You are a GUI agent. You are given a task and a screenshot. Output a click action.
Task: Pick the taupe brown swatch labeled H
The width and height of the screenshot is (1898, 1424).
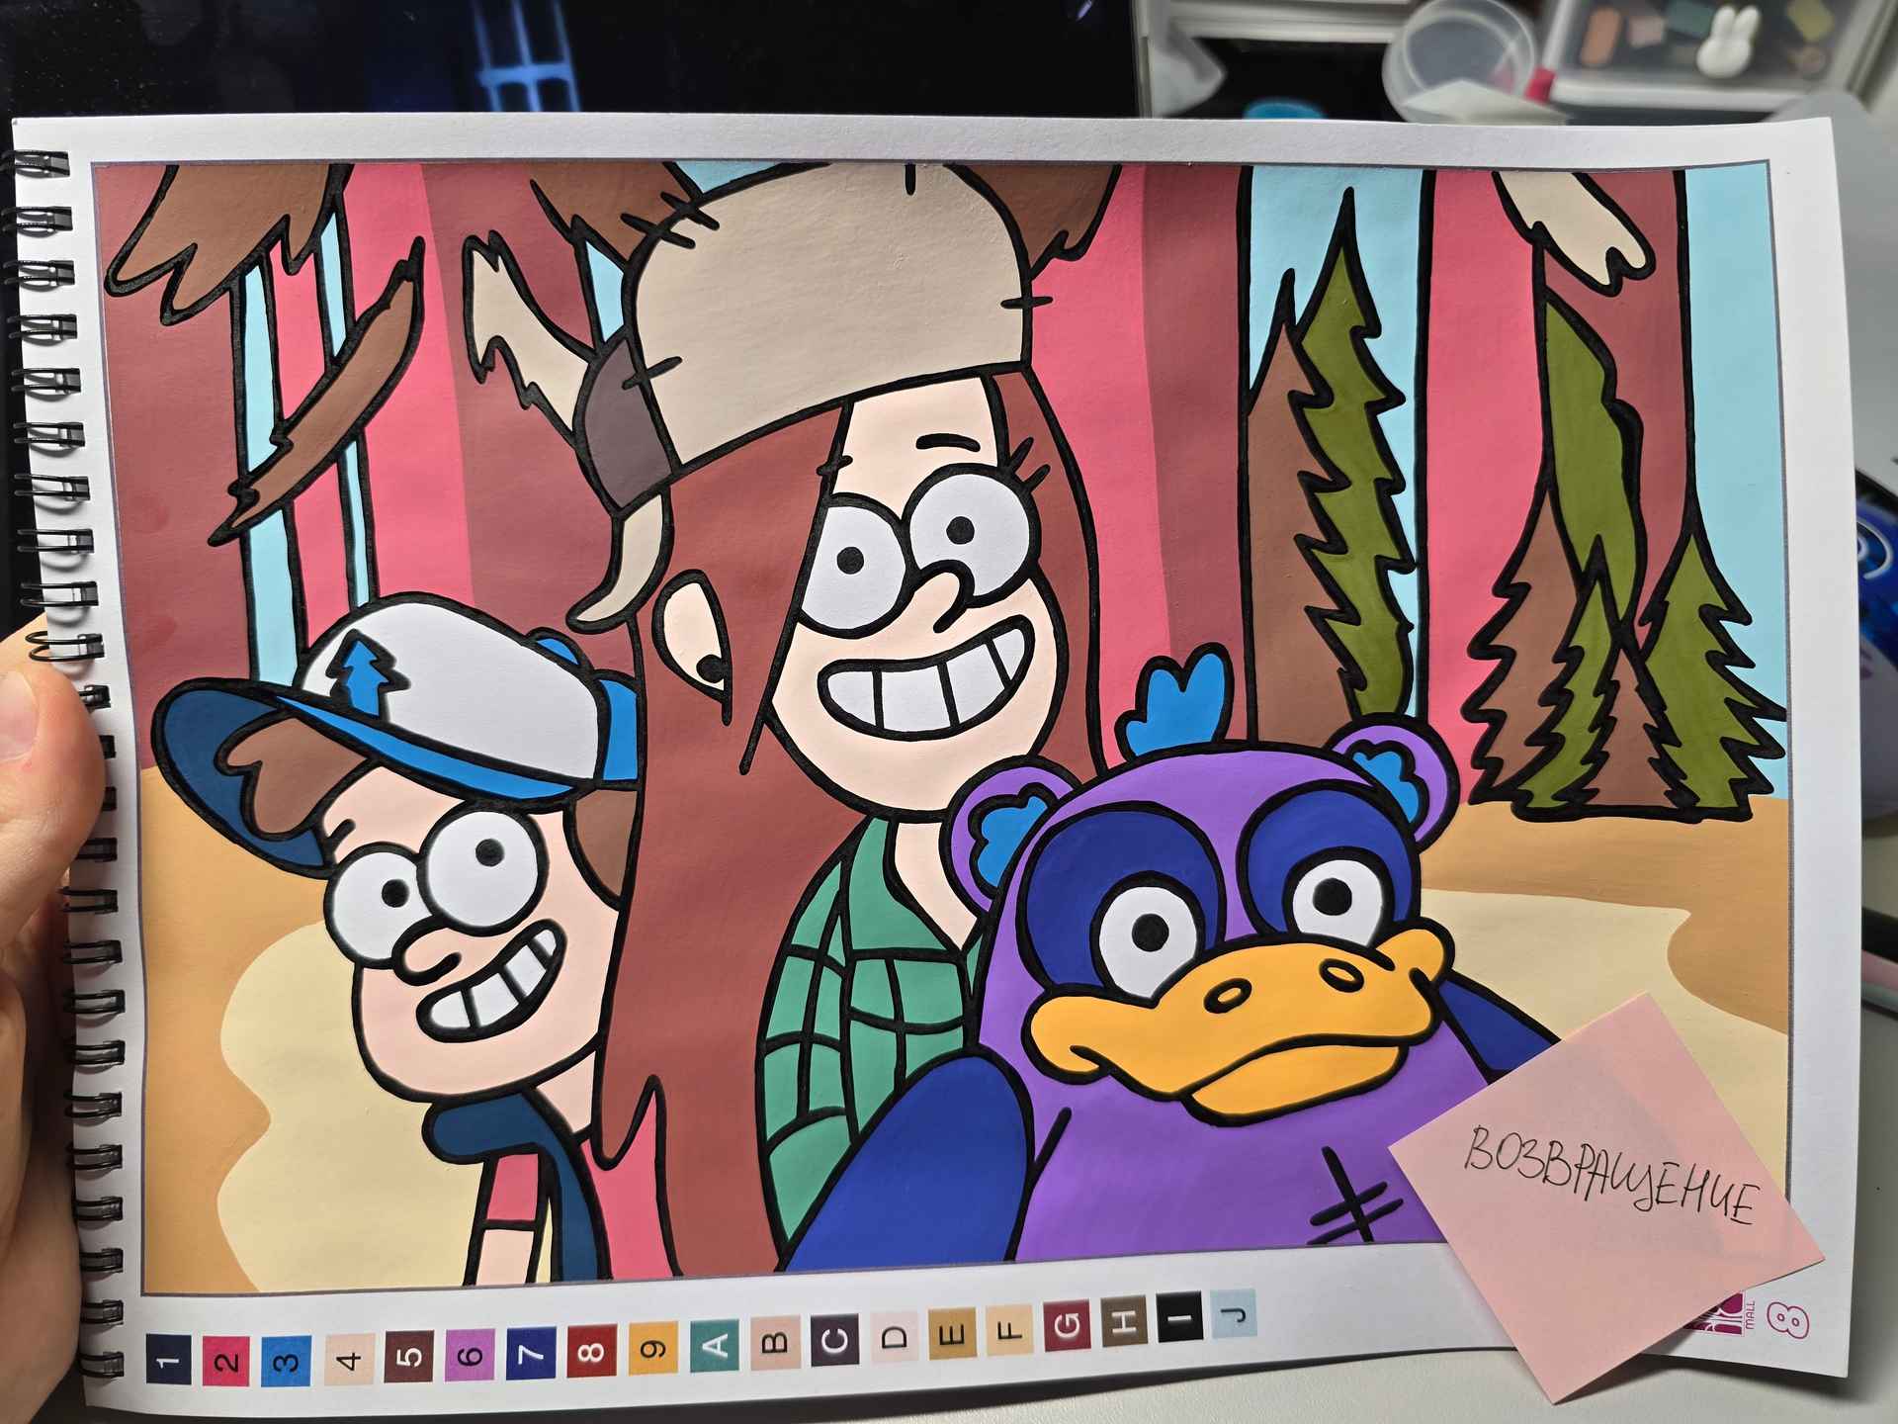pyautogui.click(x=1124, y=1320)
